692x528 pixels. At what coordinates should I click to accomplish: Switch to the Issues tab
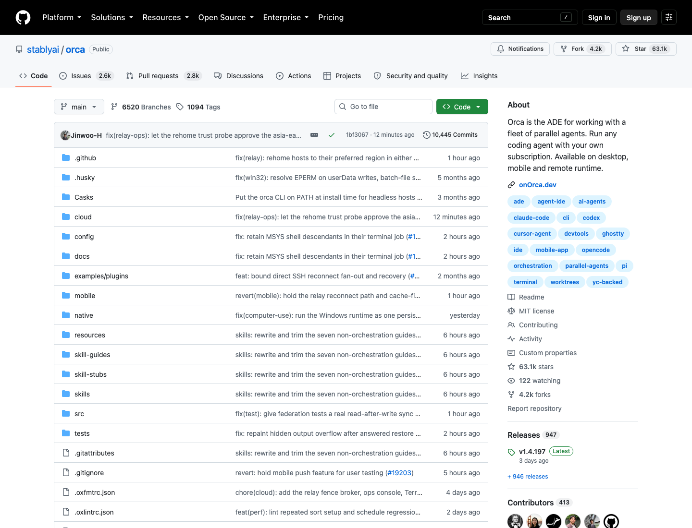click(x=86, y=76)
